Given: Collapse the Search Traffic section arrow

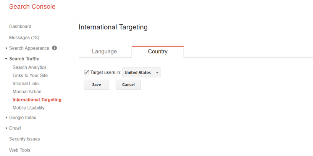Looking at the screenshot, I should [x=6, y=59].
